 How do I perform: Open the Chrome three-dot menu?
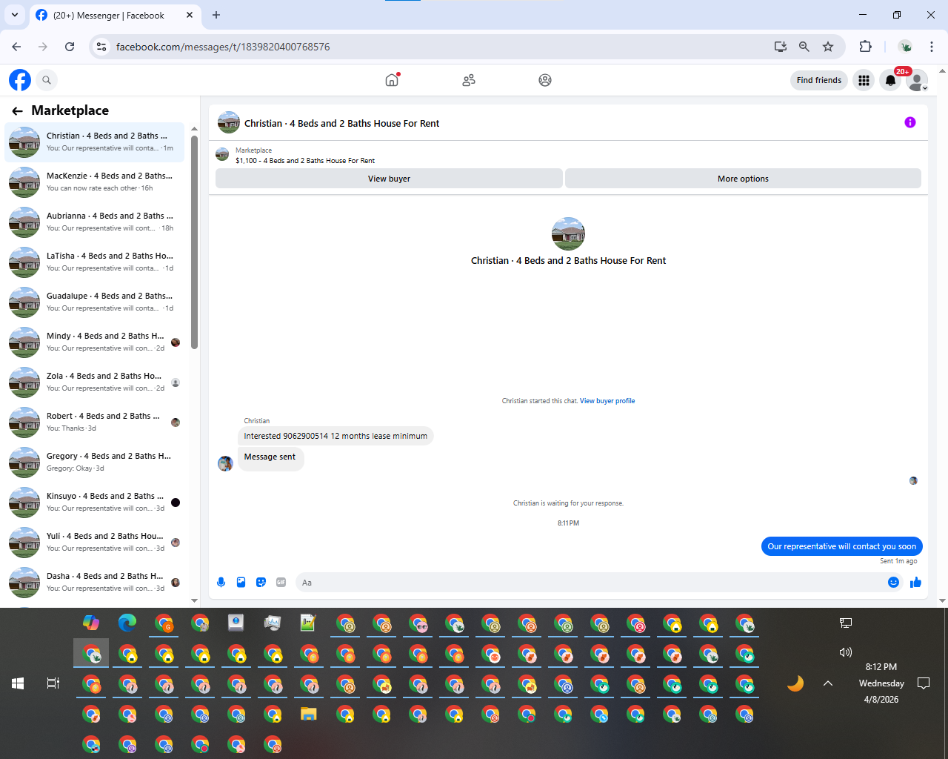(932, 47)
